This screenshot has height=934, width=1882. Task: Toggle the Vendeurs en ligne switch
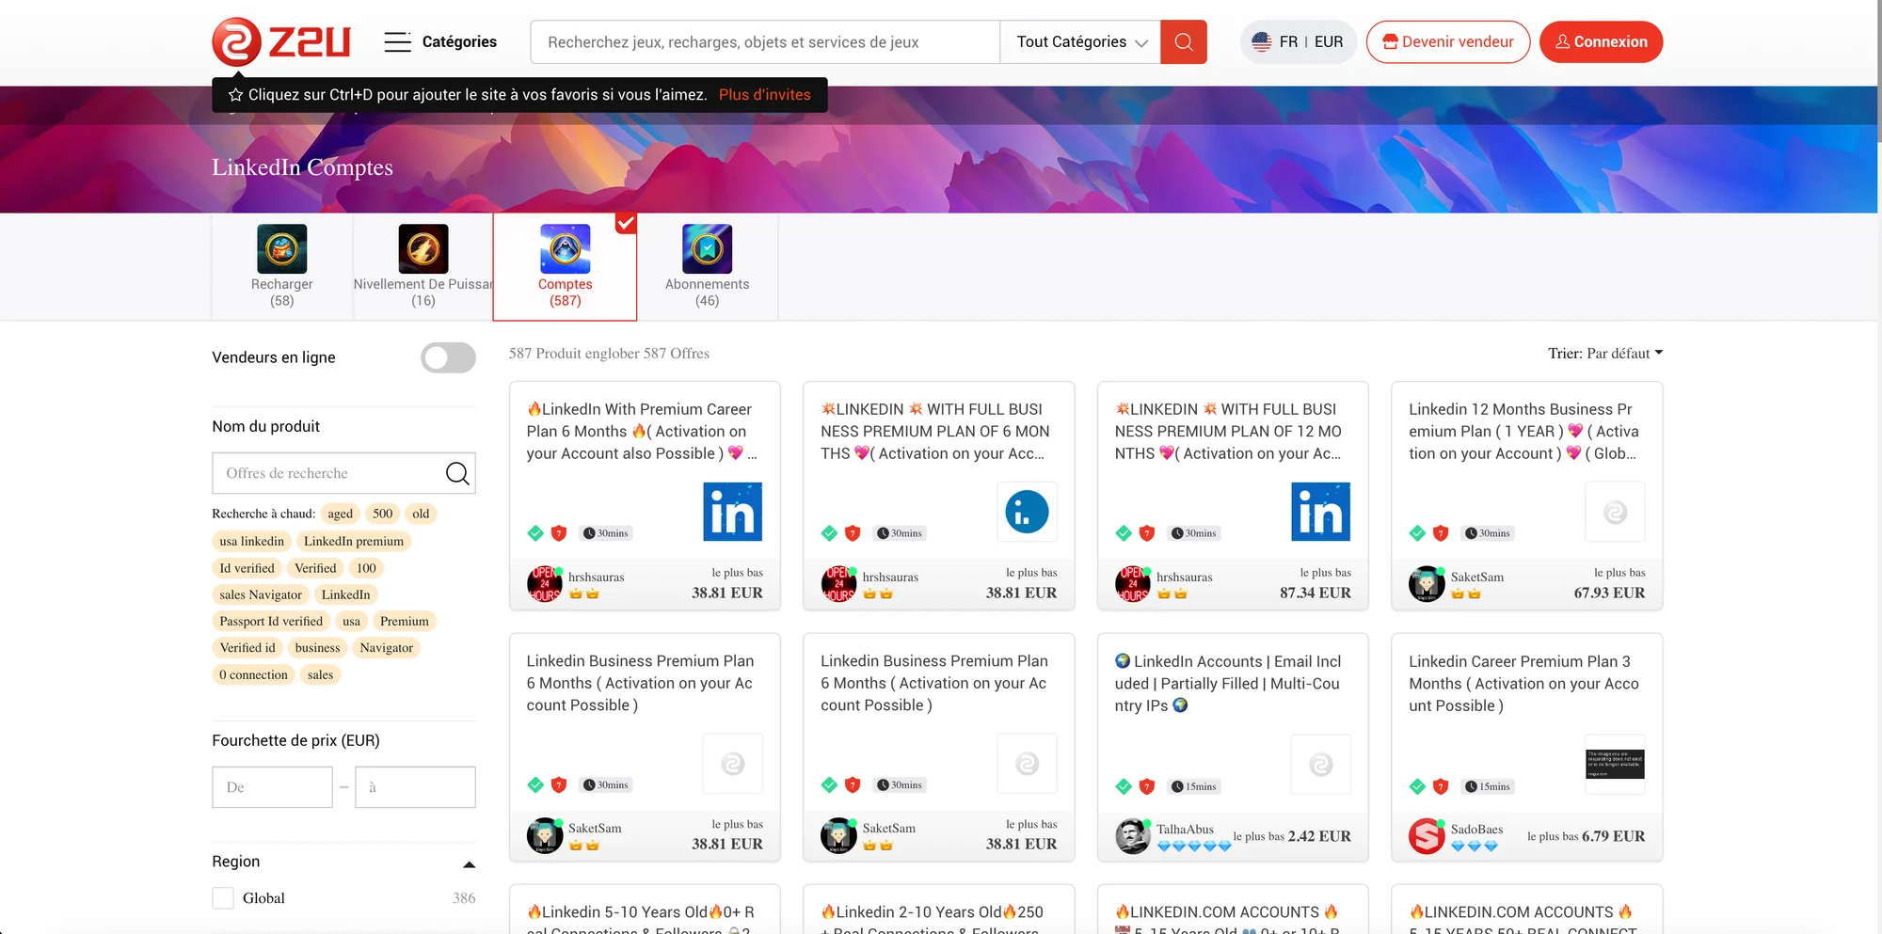tap(448, 357)
